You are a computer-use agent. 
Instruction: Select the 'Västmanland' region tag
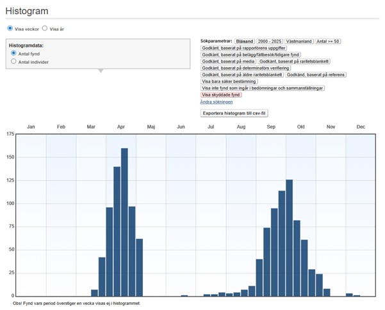click(x=299, y=41)
